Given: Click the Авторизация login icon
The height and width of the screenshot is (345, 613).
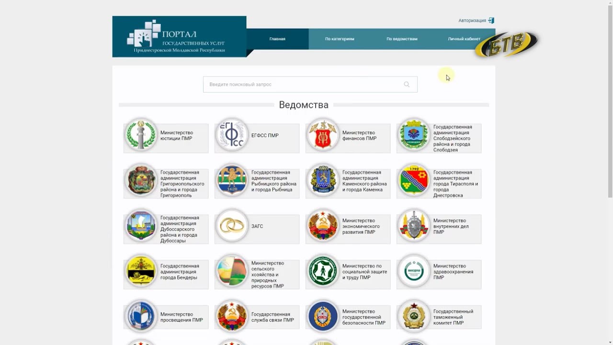Looking at the screenshot, I should coord(491,21).
